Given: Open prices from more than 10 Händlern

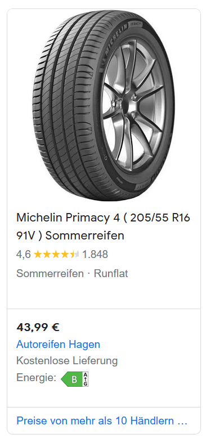Looking at the screenshot, I should 102,420.
